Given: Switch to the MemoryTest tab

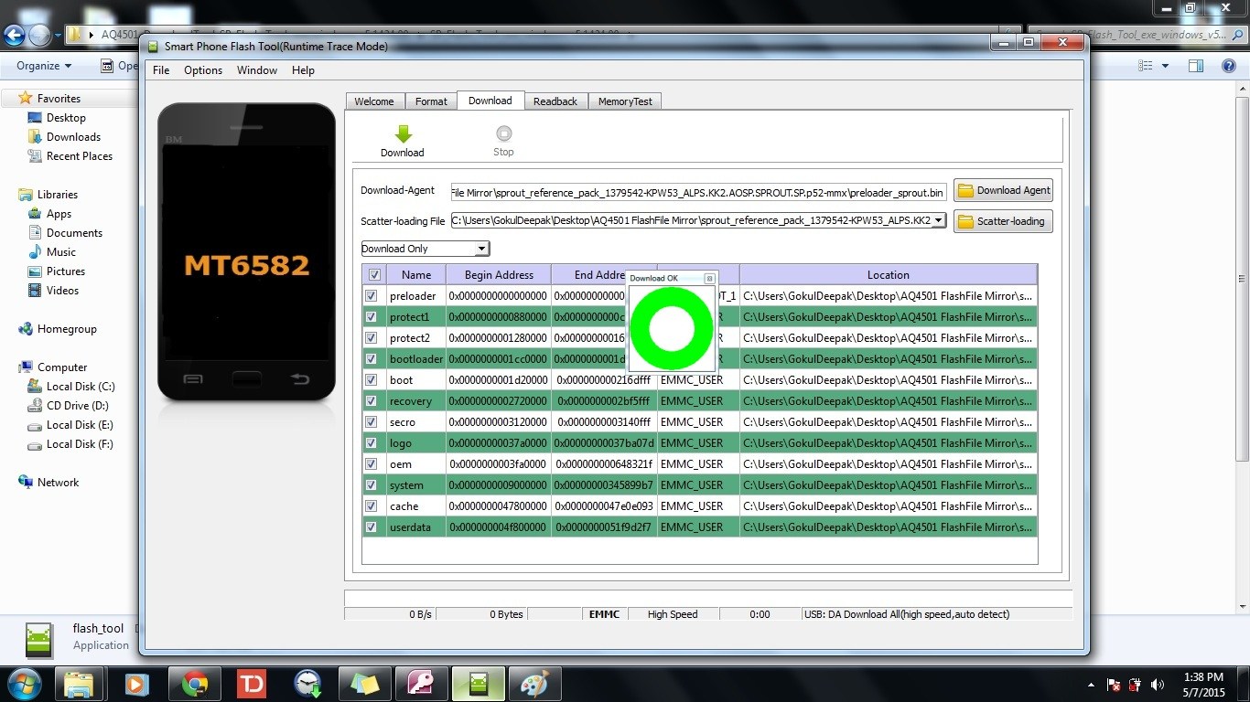Looking at the screenshot, I should coord(625,101).
